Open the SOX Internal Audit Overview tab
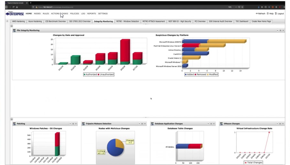290x165 pixels. [x=220, y=21]
